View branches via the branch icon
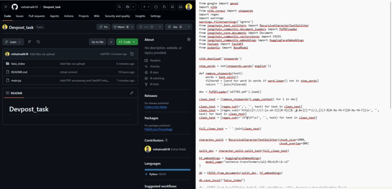Image resolution: width=392 pixels, height=189 pixels. (30, 42)
